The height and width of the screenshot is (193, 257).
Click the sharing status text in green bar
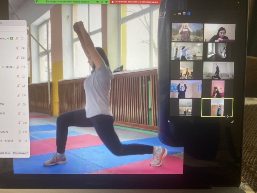click(67, 2)
